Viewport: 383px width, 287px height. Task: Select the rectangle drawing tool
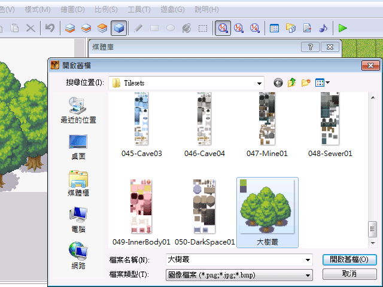pos(154,28)
